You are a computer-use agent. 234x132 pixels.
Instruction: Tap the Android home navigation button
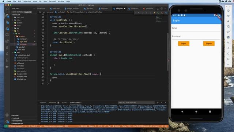click(196, 111)
